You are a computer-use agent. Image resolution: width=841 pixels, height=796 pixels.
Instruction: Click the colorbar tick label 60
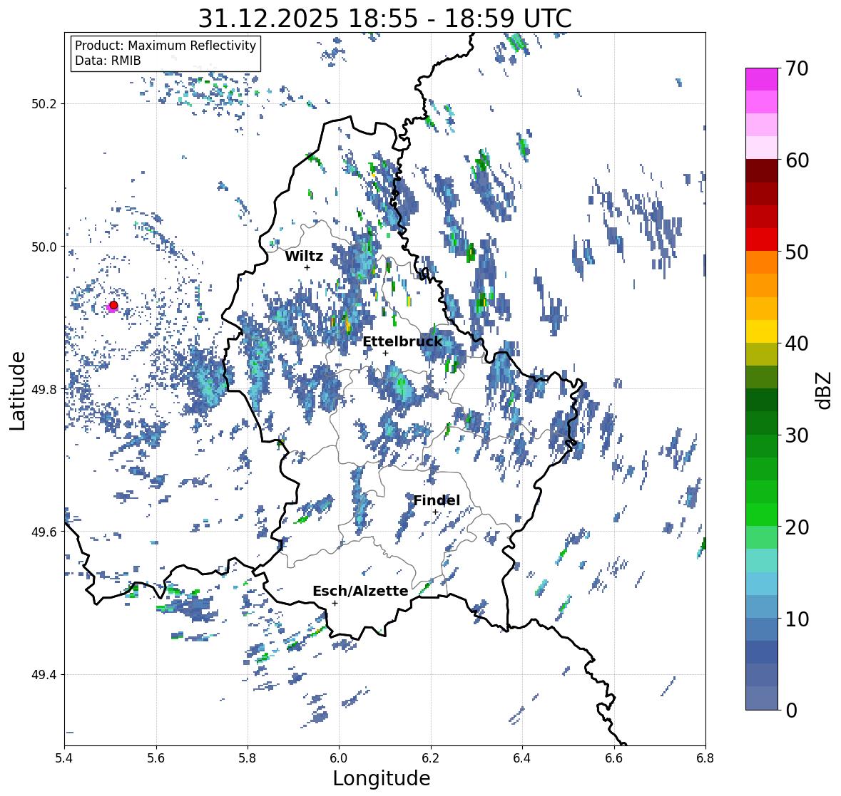797,160
